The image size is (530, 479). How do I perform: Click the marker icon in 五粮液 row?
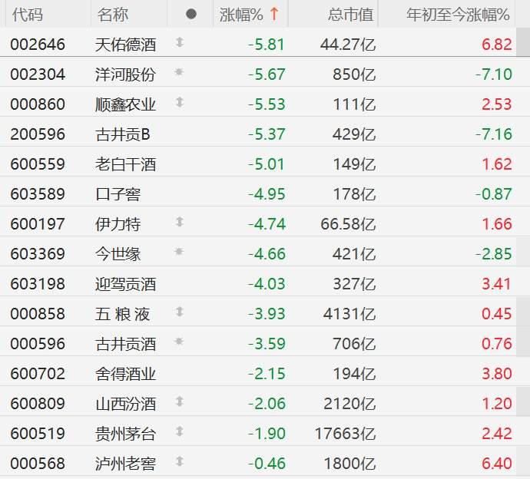pos(180,312)
